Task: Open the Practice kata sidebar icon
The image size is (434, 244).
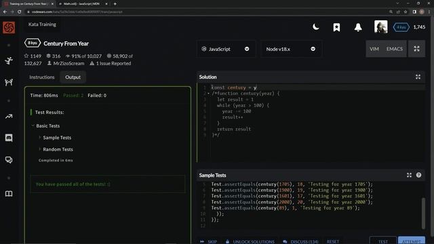Action: pos(9,60)
